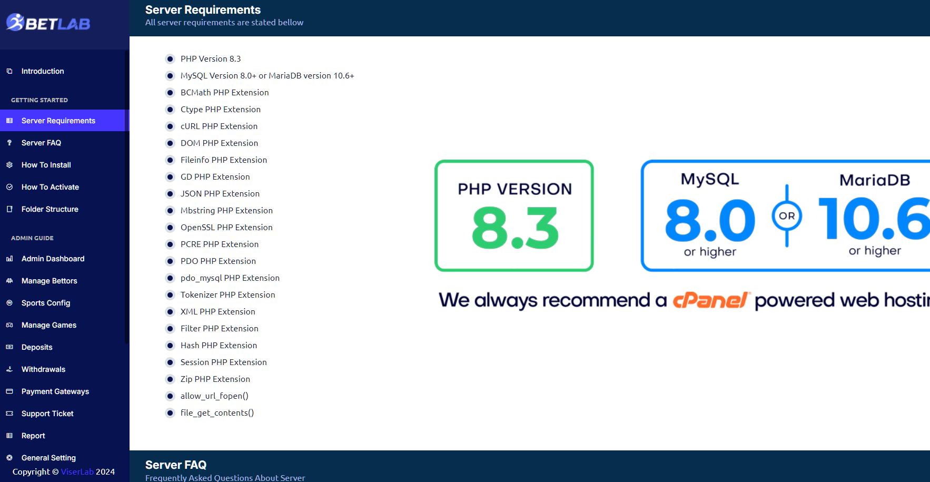Screen dimensions: 930x482
Task: Click the ViserLab copyright link
Action: point(77,472)
